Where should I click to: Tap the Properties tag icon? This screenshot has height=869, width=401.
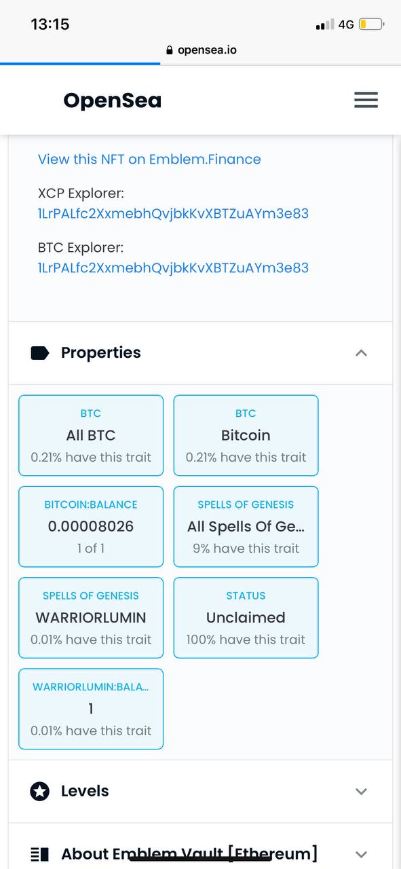point(40,352)
